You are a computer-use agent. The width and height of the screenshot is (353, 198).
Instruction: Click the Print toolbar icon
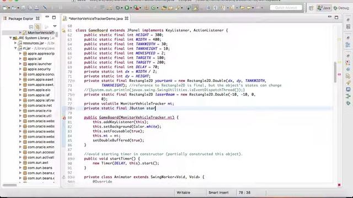tap(36, 8)
